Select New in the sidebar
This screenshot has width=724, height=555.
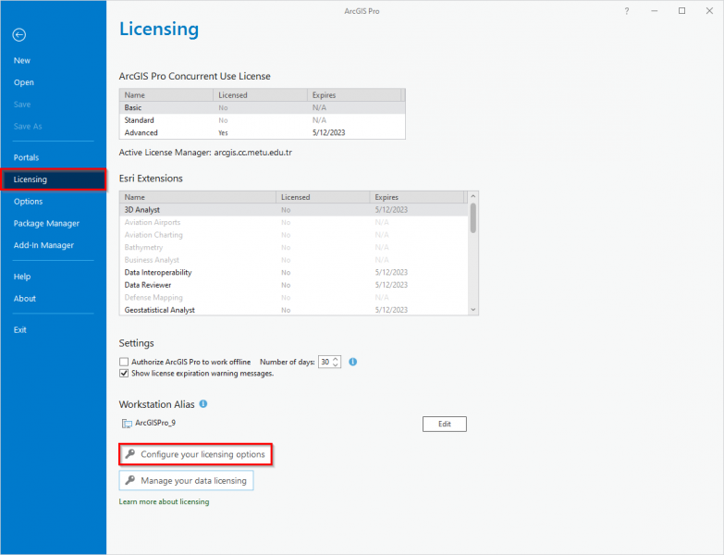[x=21, y=60]
